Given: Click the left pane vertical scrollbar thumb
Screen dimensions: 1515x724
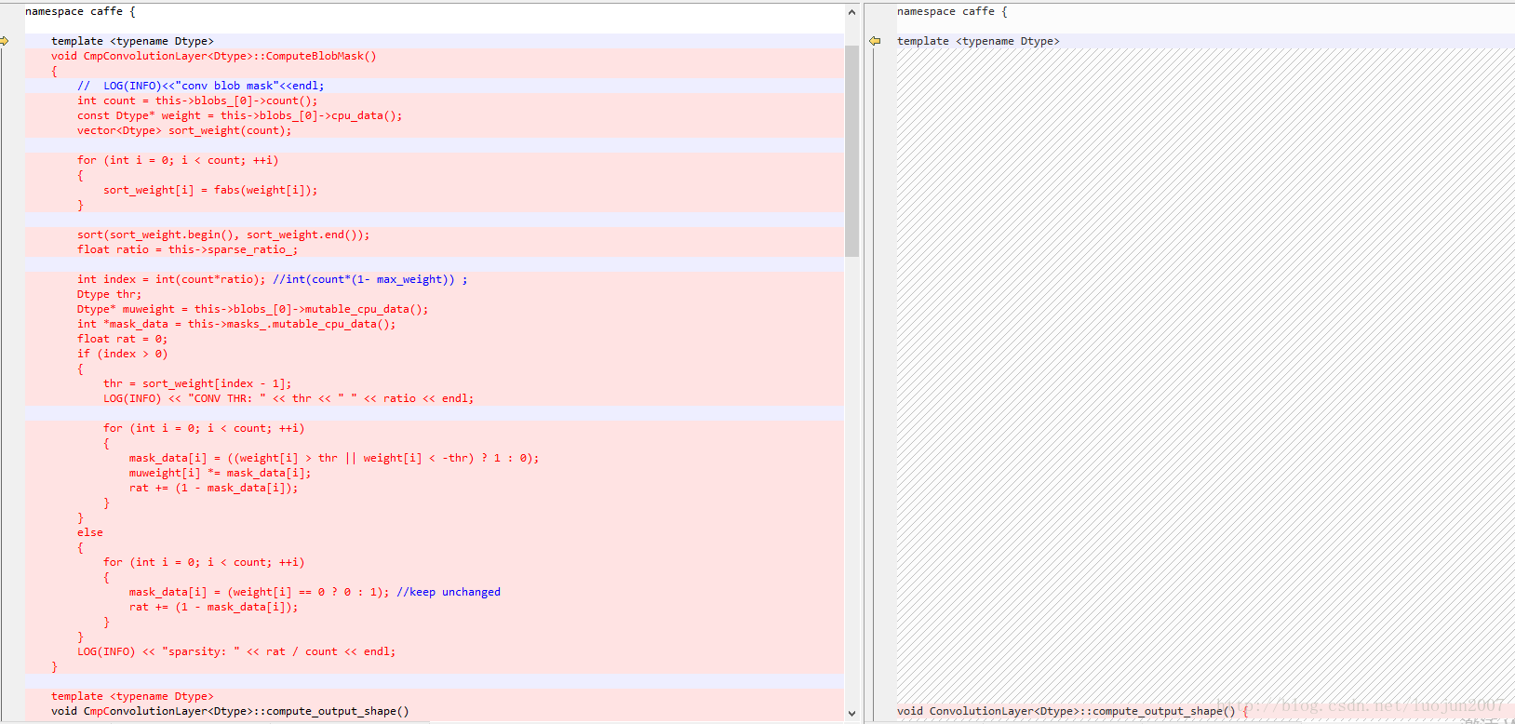Looking at the screenshot, I should 851,151.
